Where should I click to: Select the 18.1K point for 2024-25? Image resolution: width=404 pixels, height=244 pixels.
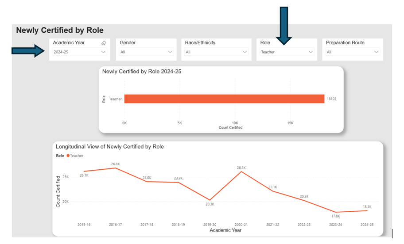click(x=367, y=210)
